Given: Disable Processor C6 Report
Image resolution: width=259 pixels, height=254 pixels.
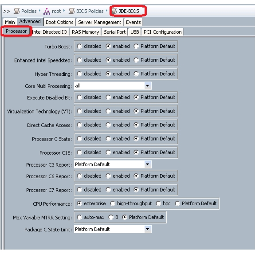Looking at the screenshot, I should click(x=79, y=176).
